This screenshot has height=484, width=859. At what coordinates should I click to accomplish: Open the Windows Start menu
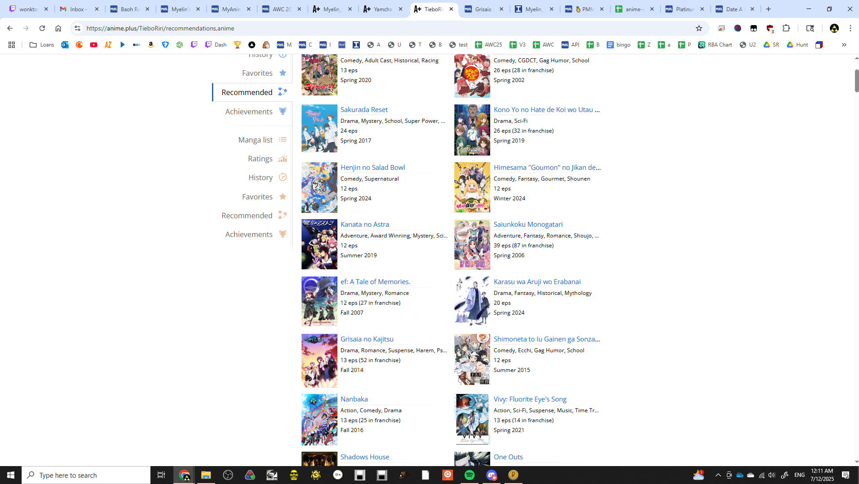pyautogui.click(x=11, y=475)
